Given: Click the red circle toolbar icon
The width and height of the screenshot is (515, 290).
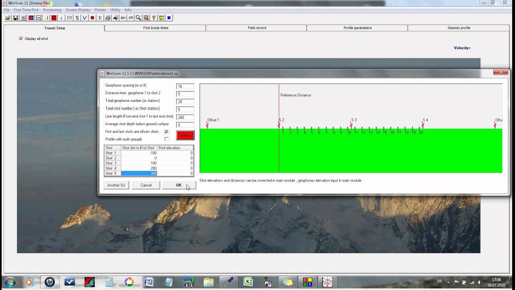Looking at the screenshot, I should coord(92,18).
